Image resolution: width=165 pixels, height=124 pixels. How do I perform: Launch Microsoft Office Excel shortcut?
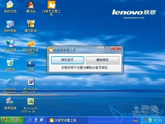[31, 105]
